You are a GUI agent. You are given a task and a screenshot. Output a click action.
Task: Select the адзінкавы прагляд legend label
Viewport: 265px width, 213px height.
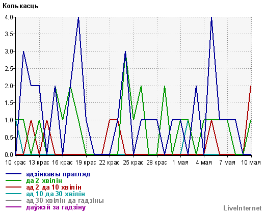[58, 174]
